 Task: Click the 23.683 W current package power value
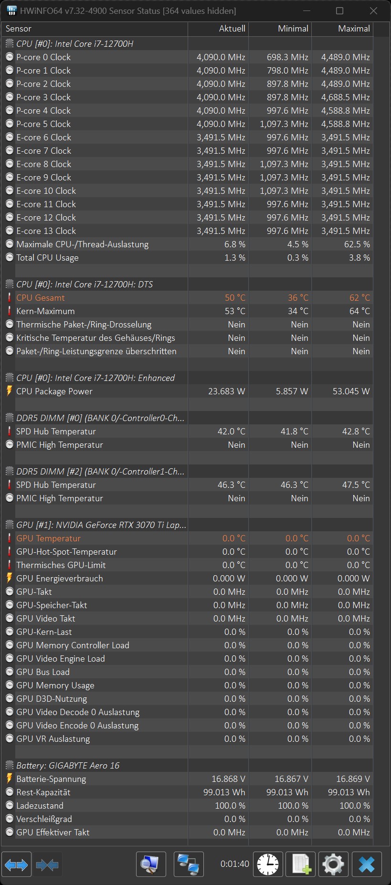tap(227, 391)
